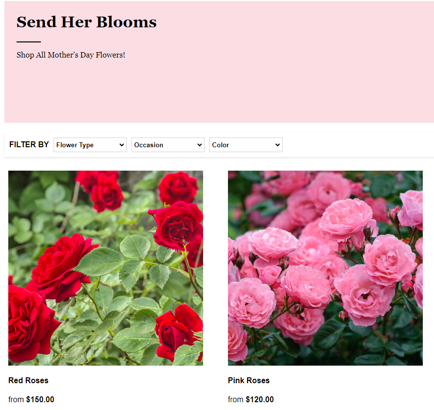The image size is (434, 410).
Task: Click Shop All Mother's Day Flowers text
Action: [x=71, y=55]
